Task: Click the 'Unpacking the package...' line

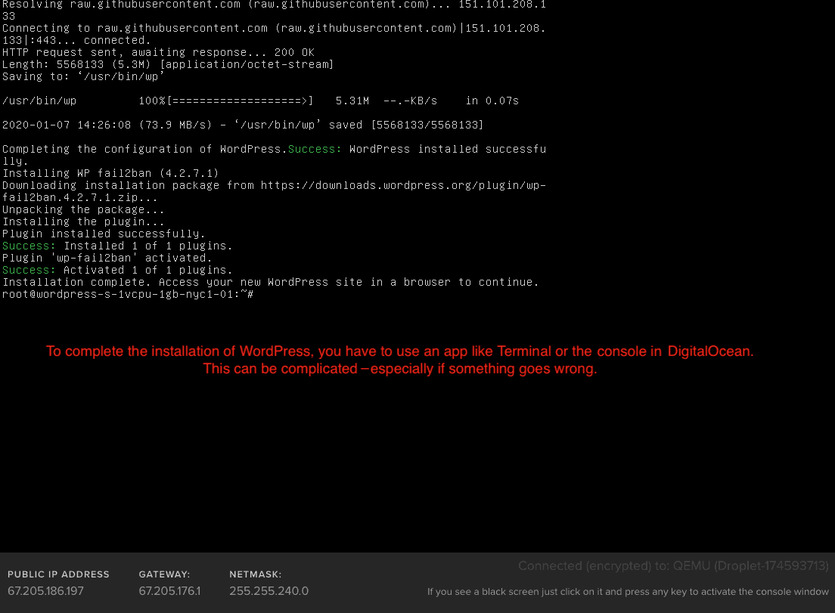Action: click(x=84, y=209)
